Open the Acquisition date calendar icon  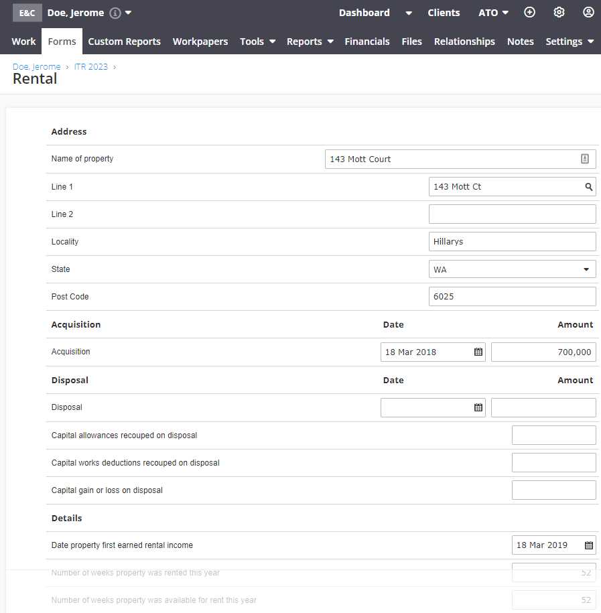point(478,352)
